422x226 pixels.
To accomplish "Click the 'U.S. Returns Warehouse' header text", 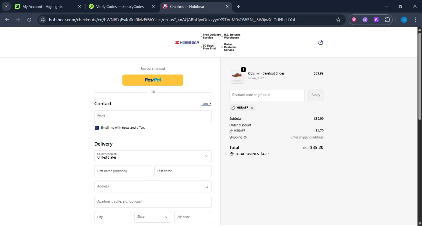I will click(x=232, y=36).
